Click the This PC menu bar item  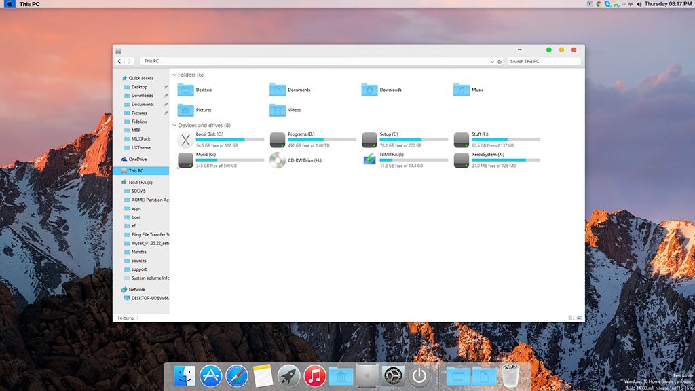(x=31, y=3)
